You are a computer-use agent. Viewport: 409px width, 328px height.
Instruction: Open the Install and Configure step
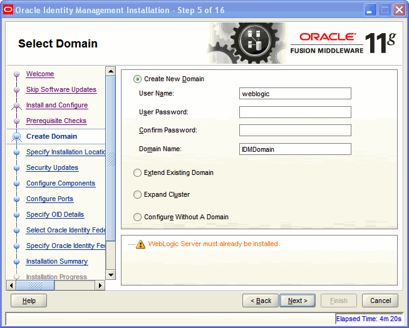(57, 105)
